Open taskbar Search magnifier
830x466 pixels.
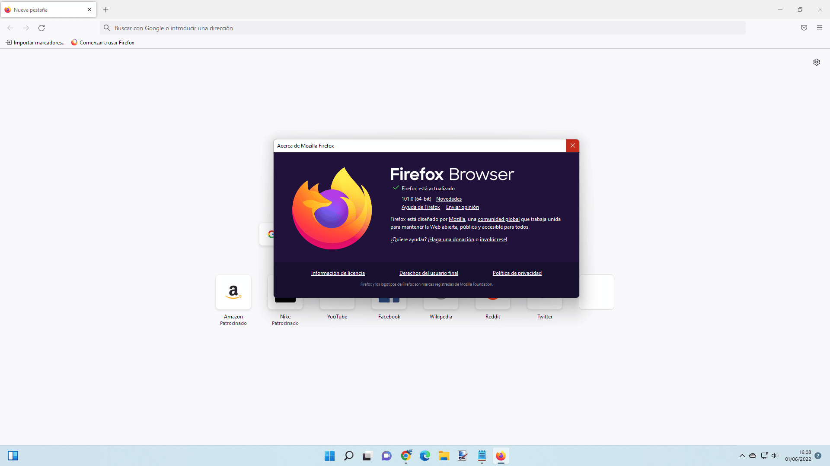348,456
